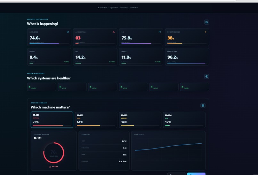This screenshot has width=258, height=175.
Task: Click the OEE plant efficiency progress bar
Action: [x=141, y=44]
